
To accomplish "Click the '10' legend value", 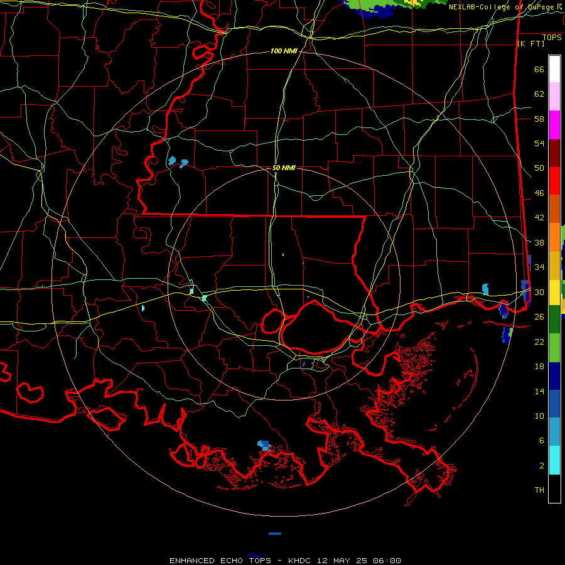I will click(539, 416).
